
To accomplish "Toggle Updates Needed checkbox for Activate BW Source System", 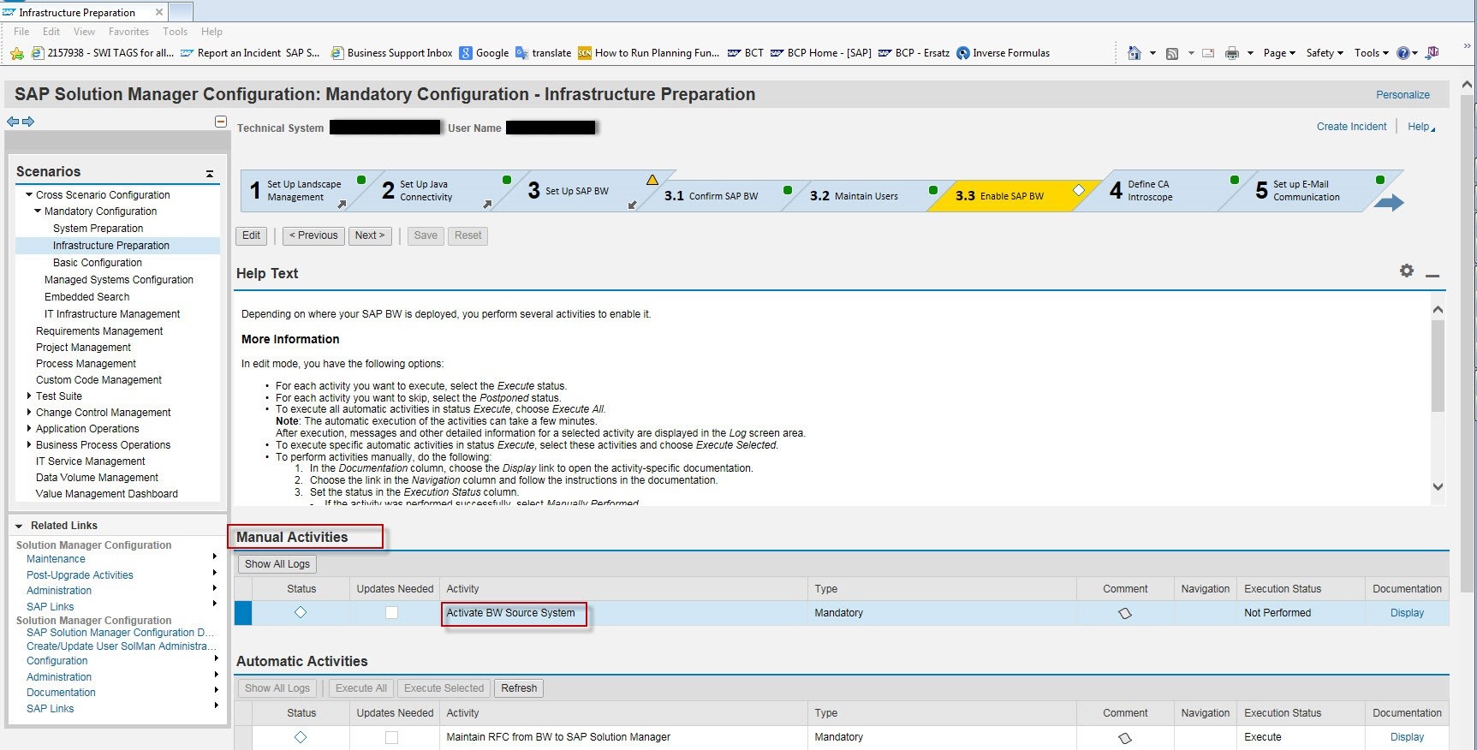I will 391,612.
